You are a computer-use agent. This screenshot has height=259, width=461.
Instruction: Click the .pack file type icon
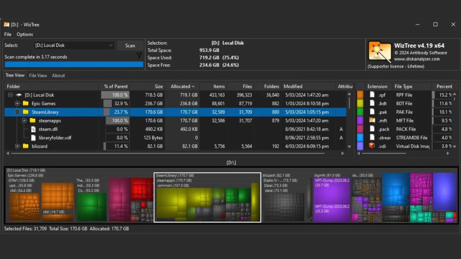[x=372, y=129]
